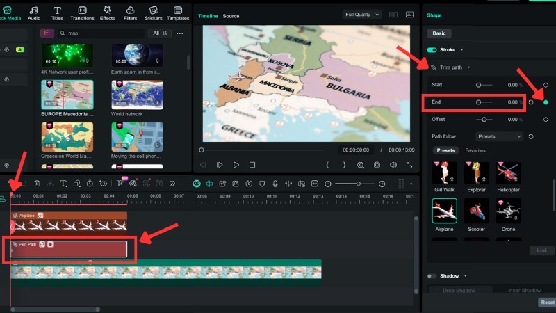Reset the Path follow setting
The height and width of the screenshot is (313, 556).
pos(531,136)
